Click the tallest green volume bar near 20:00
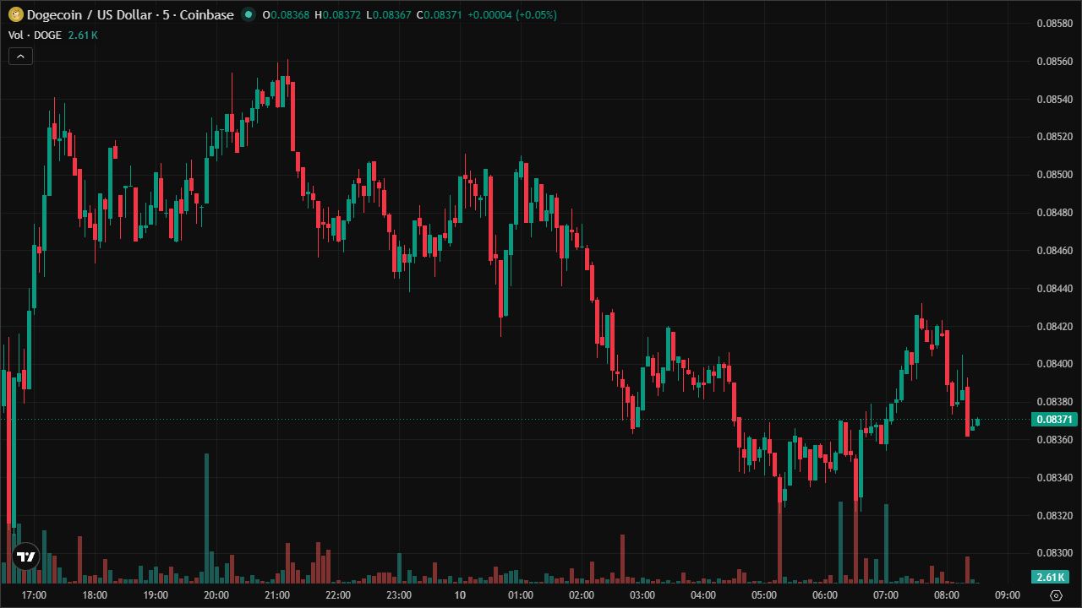The height and width of the screenshot is (608, 1082). [x=206, y=518]
